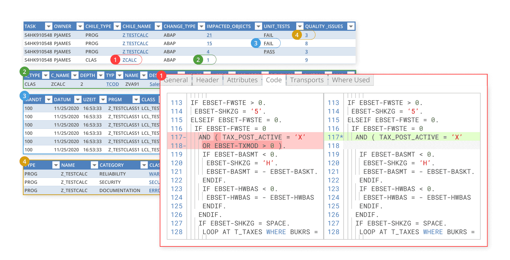Open the Attributes tab
This screenshot has width=510, height=260.
pos(242,80)
